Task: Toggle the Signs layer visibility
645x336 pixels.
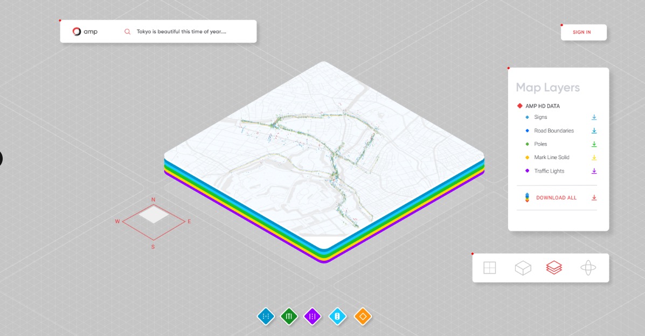Action: click(x=540, y=117)
